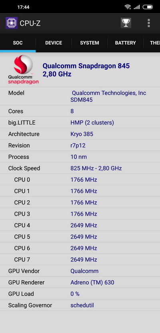Tap the battery status bar icon
The image size is (160, 333).
coord(148,7)
